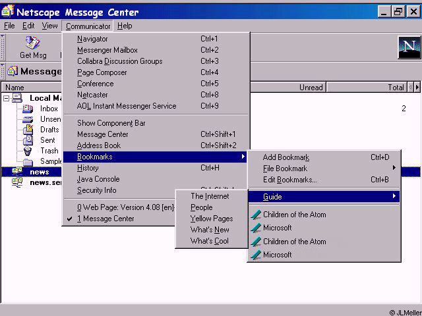Click the news.se server icon

pos(17,182)
